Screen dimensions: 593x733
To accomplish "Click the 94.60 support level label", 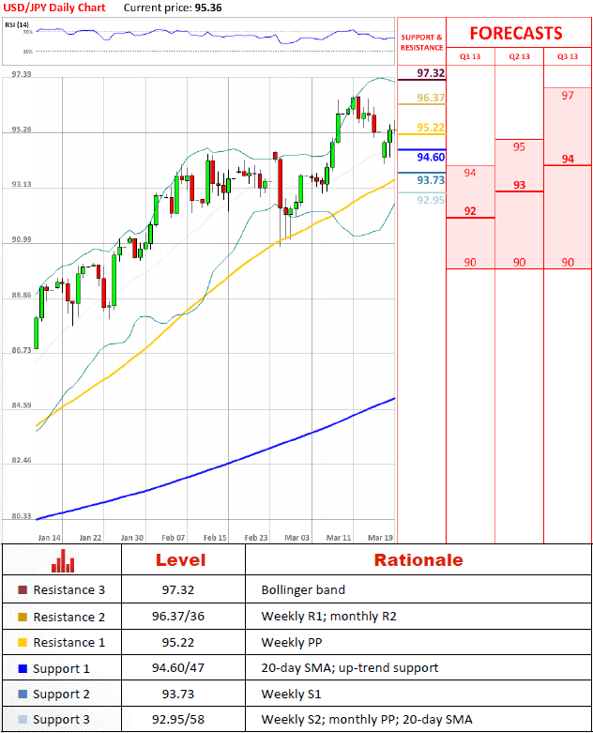I will pos(431,157).
